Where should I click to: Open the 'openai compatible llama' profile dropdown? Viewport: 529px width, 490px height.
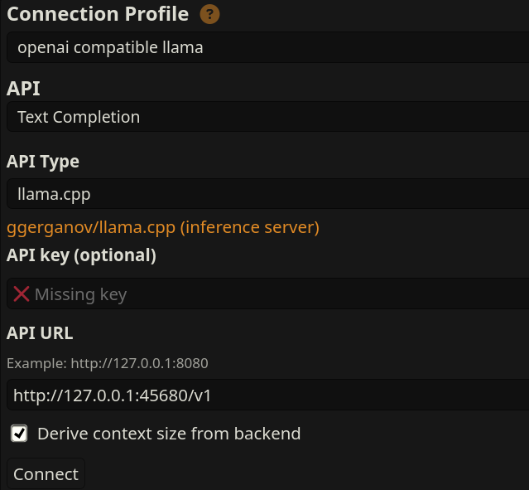click(268, 47)
